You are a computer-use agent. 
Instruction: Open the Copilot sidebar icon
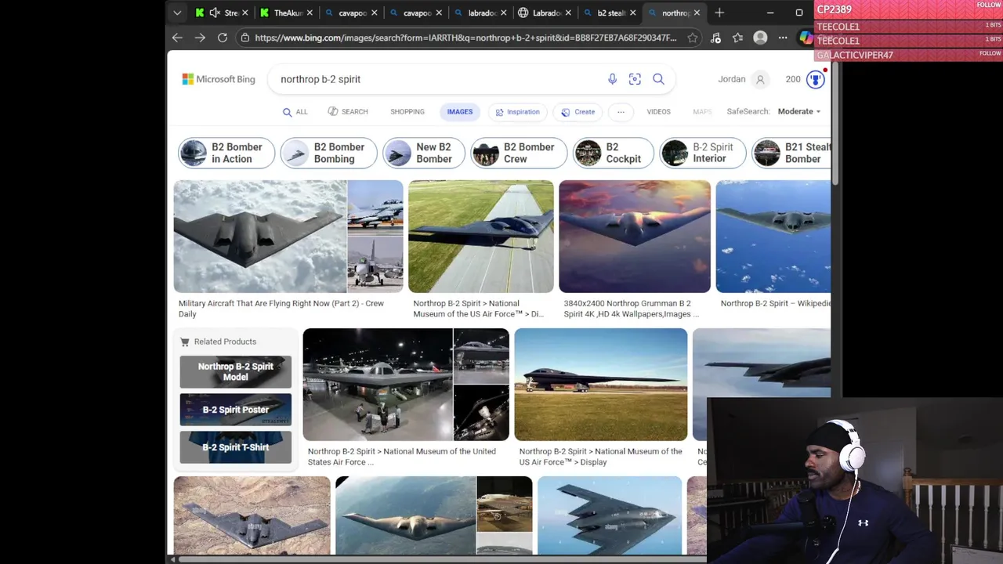point(806,38)
